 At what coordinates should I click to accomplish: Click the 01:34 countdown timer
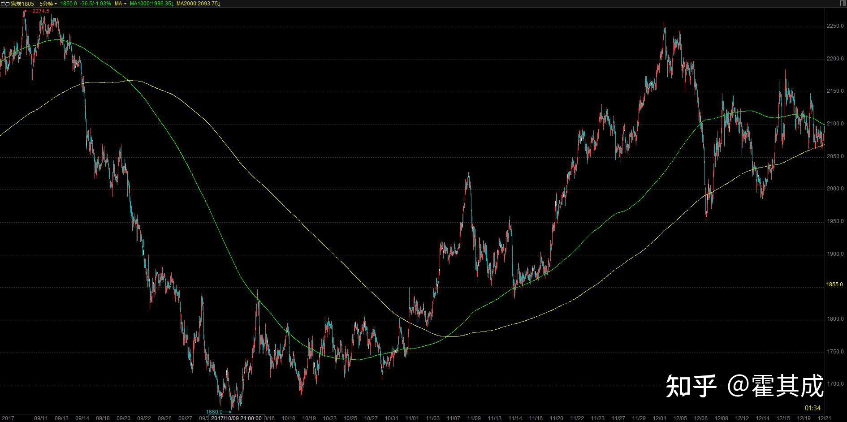pos(813,408)
